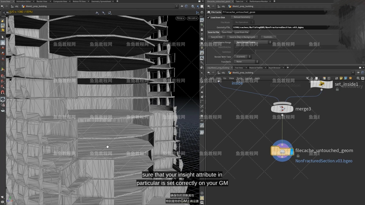Switch to Asset Browser tab

[274, 68]
